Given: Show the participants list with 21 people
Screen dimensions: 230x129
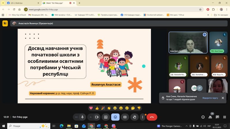Looking at the screenshot, I should tap(210, 117).
